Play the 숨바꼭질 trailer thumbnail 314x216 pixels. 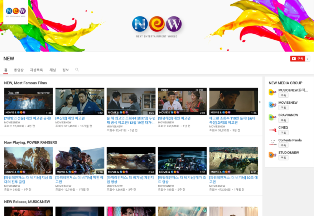pos(233,101)
